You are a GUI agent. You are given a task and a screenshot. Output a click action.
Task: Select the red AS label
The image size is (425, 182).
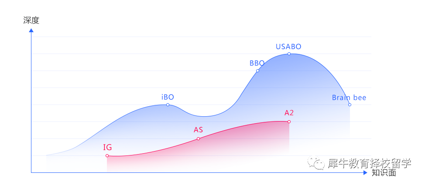tap(198, 130)
